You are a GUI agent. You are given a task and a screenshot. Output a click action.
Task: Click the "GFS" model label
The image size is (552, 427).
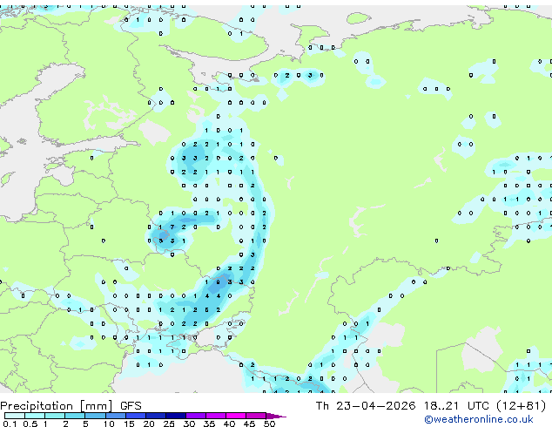pos(131,406)
